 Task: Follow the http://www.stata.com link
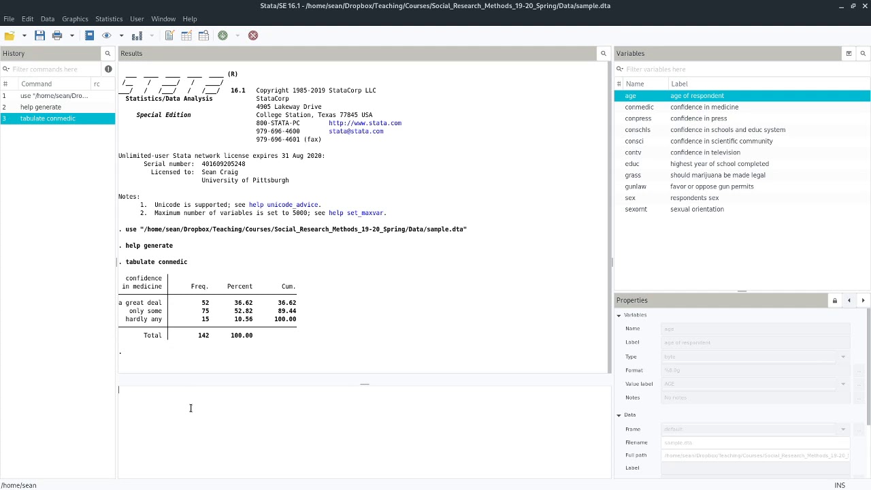(365, 123)
